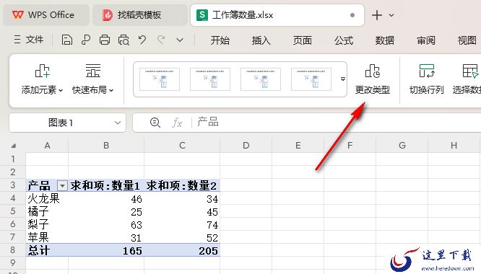This screenshot has height=274, width=481.
Task: Choose the second chart style thumbnail
Action: tap(210, 79)
